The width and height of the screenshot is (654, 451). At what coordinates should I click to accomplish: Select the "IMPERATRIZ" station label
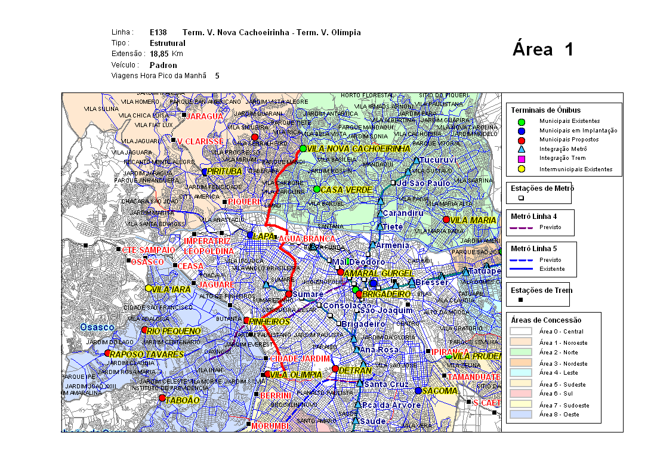[207, 242]
